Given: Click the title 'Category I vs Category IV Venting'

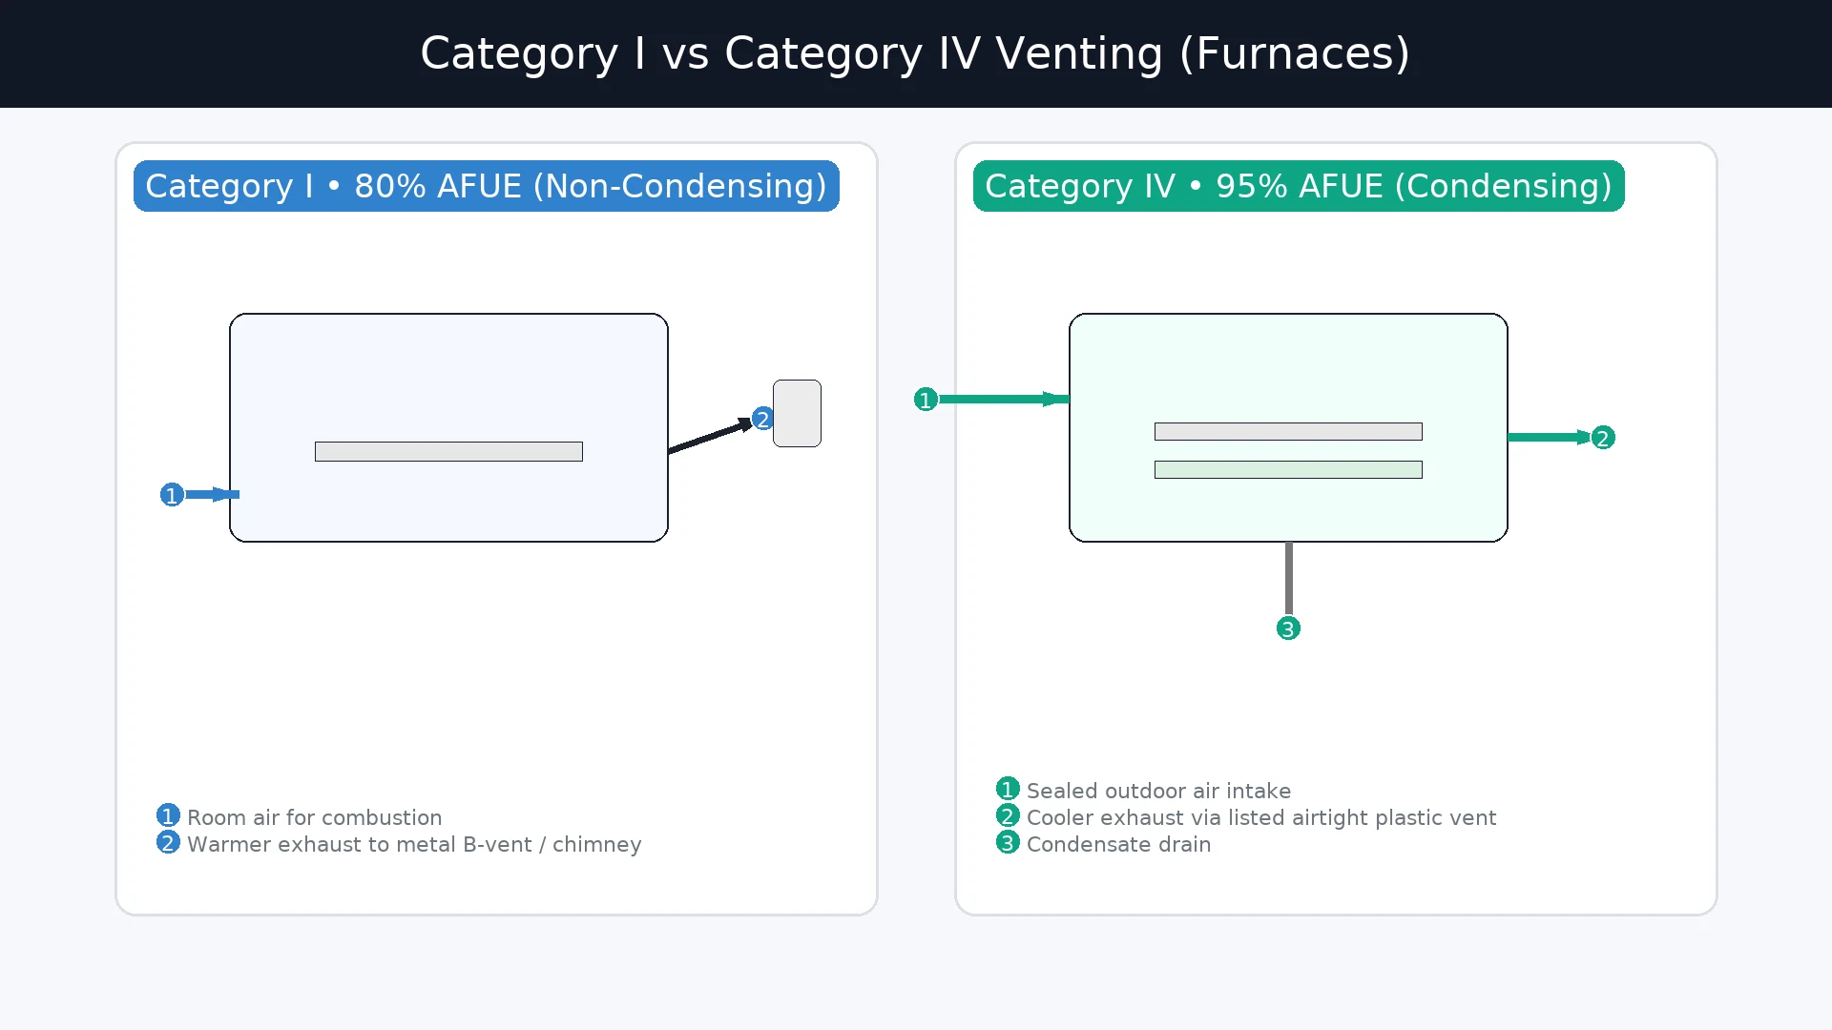Looking at the screenshot, I should click(x=914, y=53).
